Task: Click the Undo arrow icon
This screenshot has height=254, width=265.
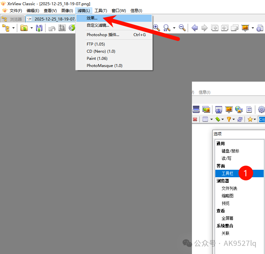Action: click(52, 28)
